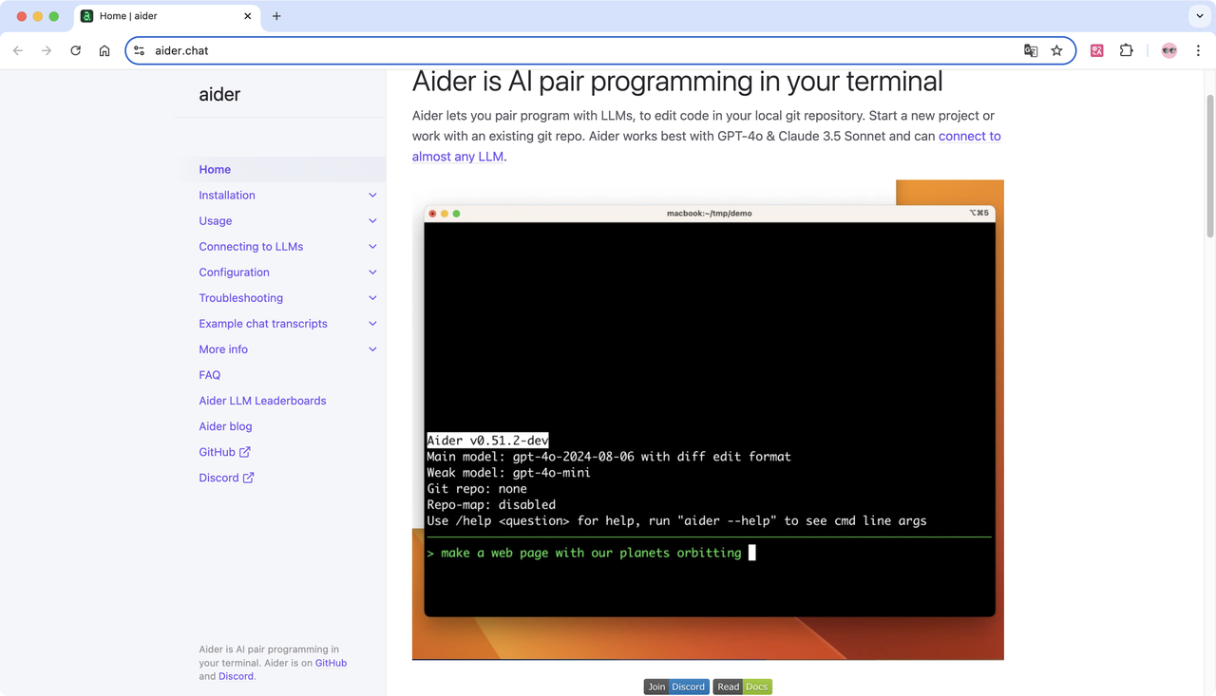Image resolution: width=1216 pixels, height=696 pixels.
Task: Close the Home | aider tab
Action: coord(248,16)
